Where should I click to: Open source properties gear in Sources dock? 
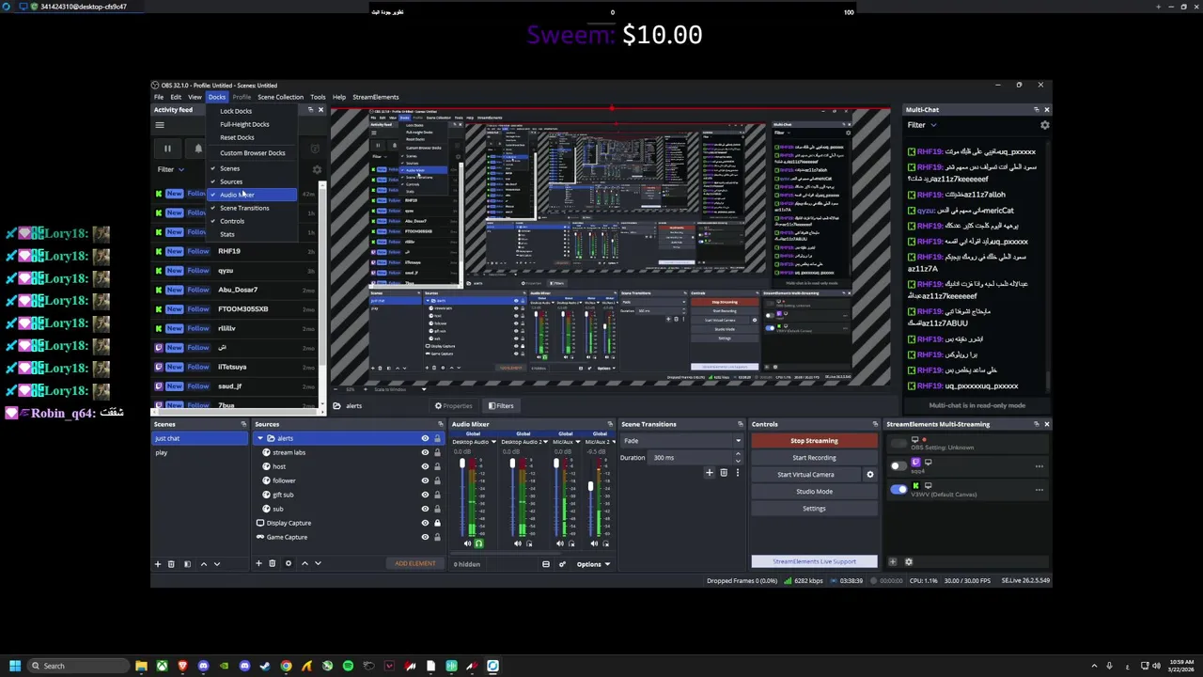pyautogui.click(x=289, y=564)
